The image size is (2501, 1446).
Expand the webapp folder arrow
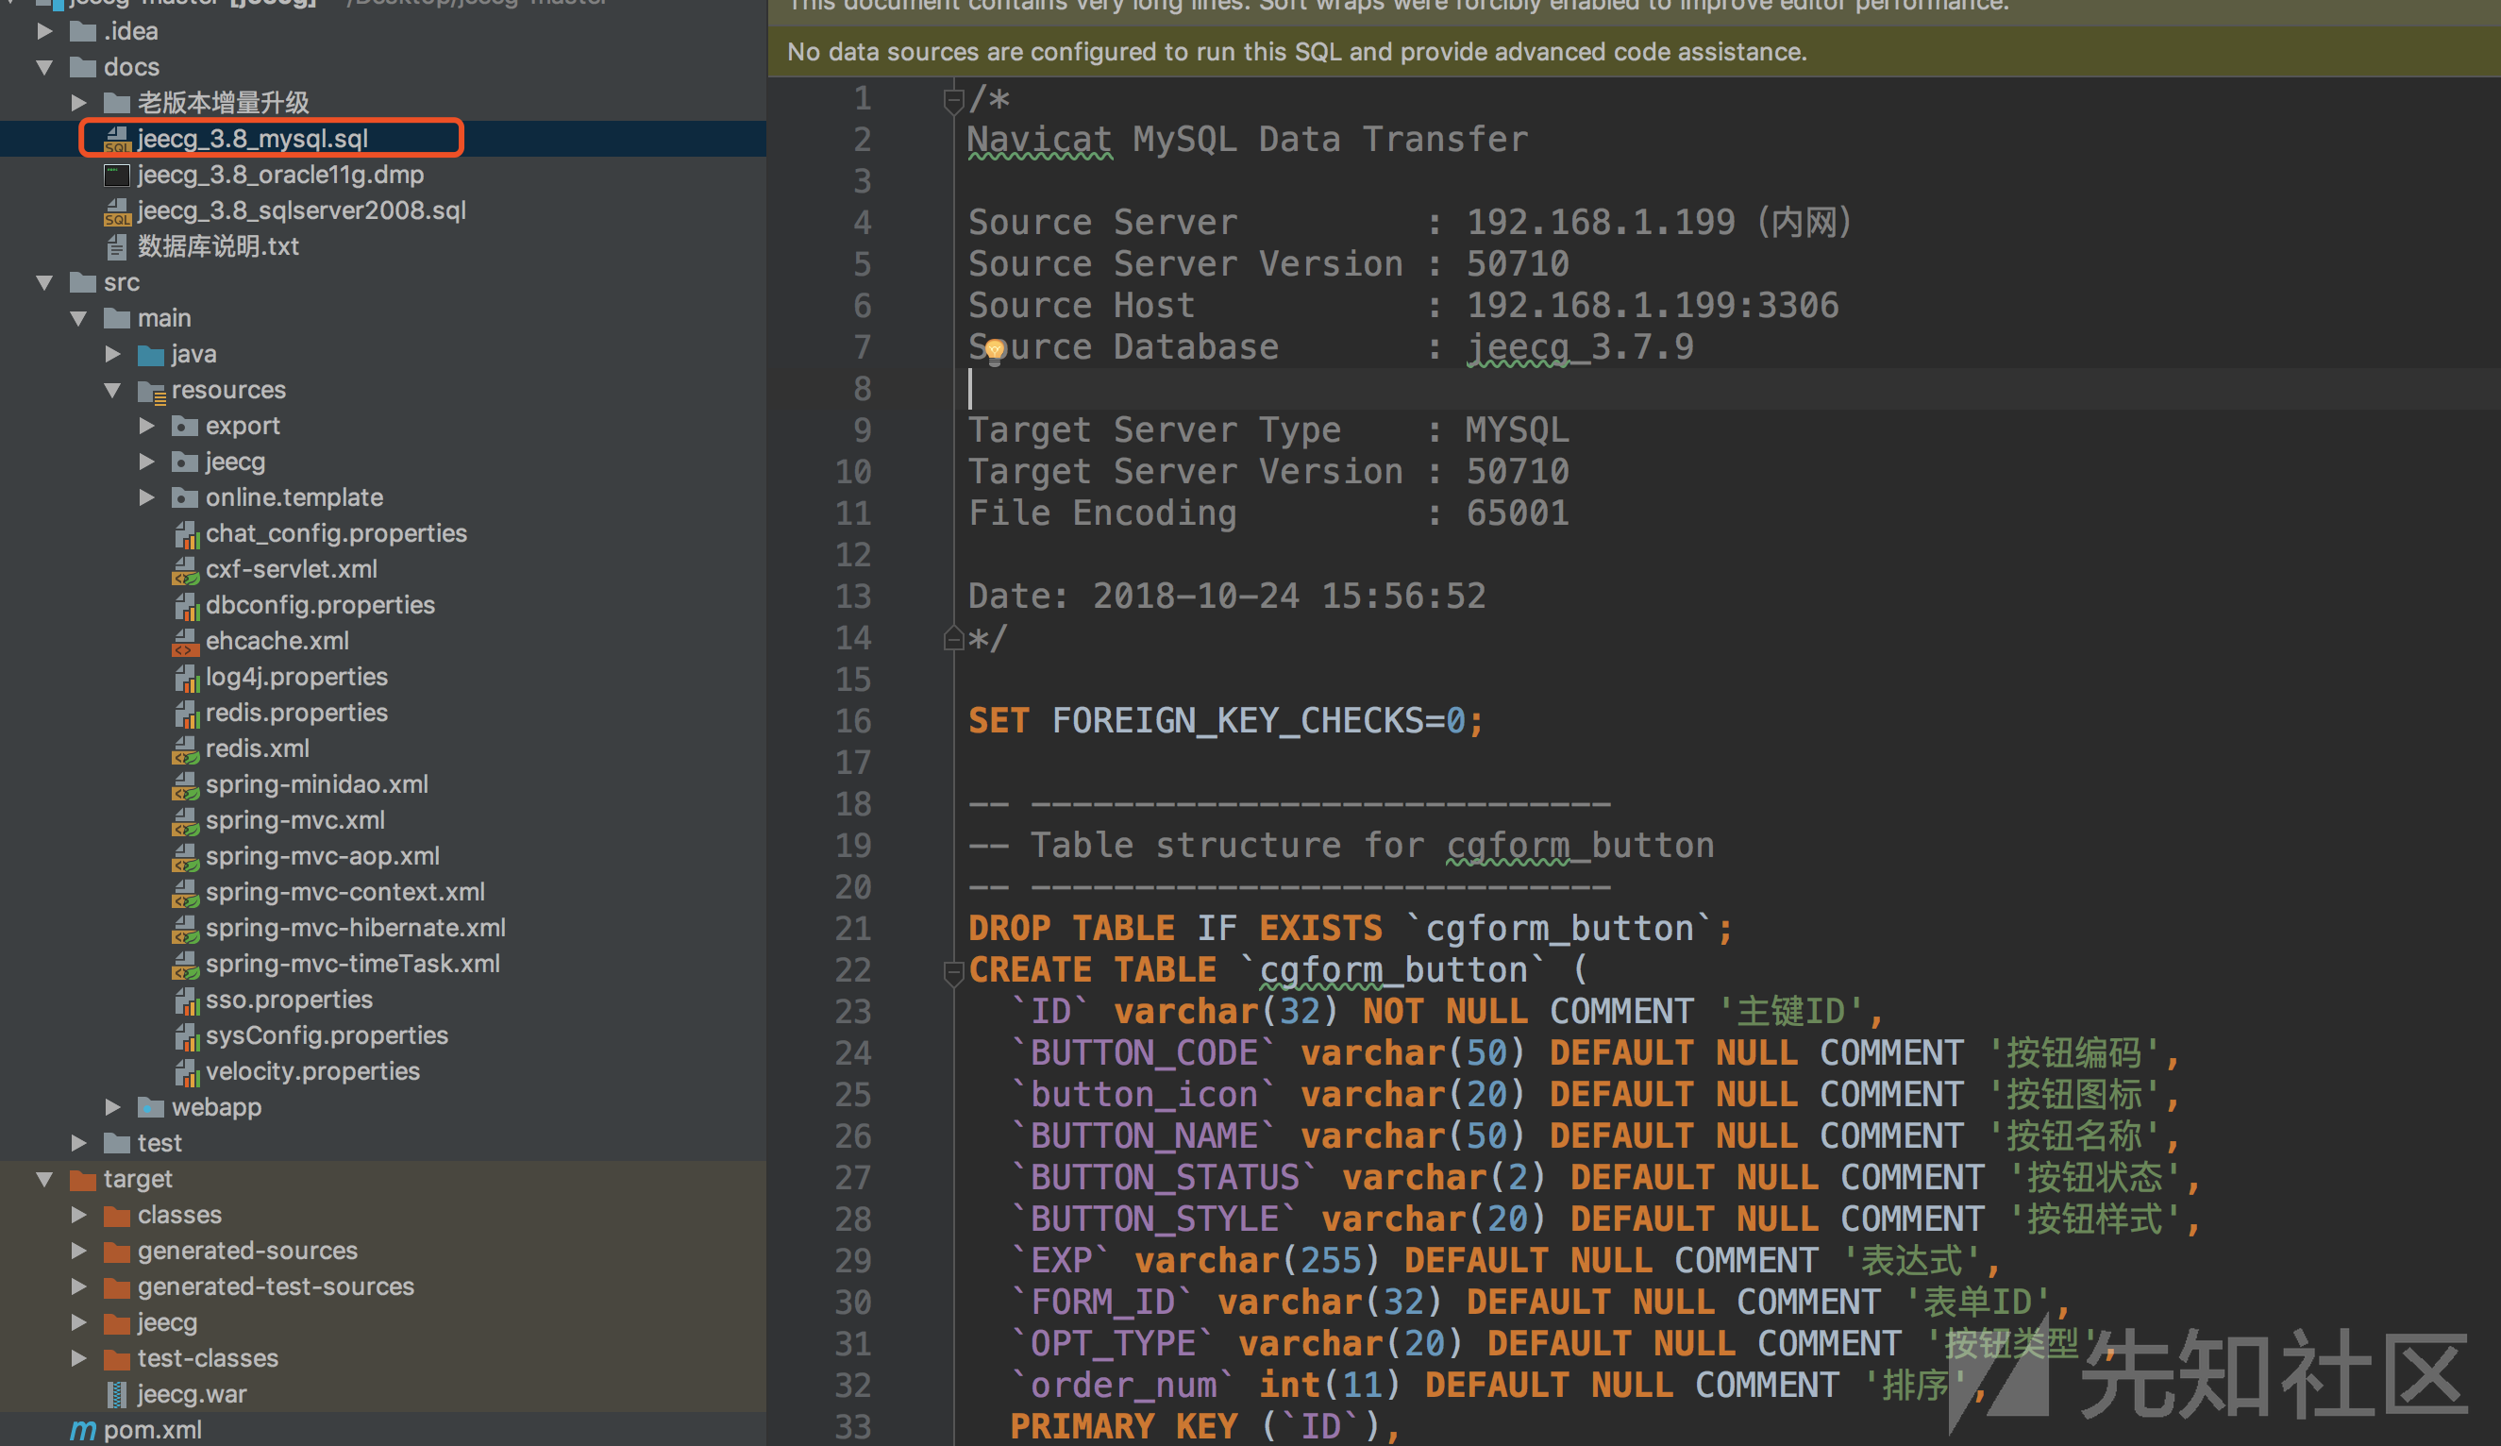[x=113, y=1106]
